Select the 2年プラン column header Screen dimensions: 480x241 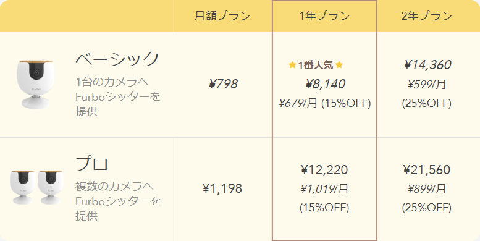(427, 16)
